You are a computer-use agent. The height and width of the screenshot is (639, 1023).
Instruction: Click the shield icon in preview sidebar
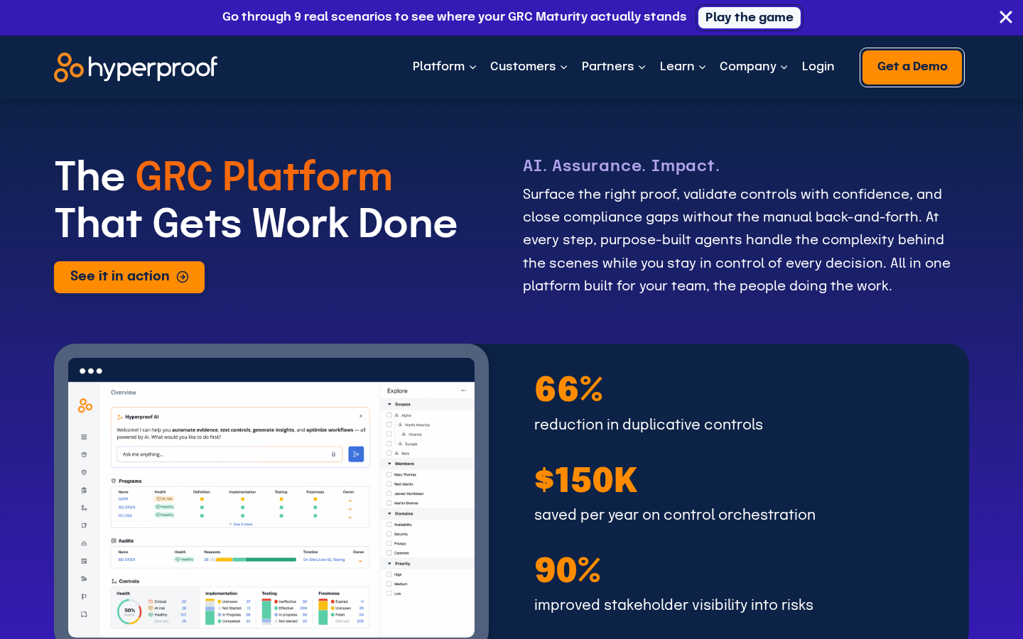pos(84,472)
